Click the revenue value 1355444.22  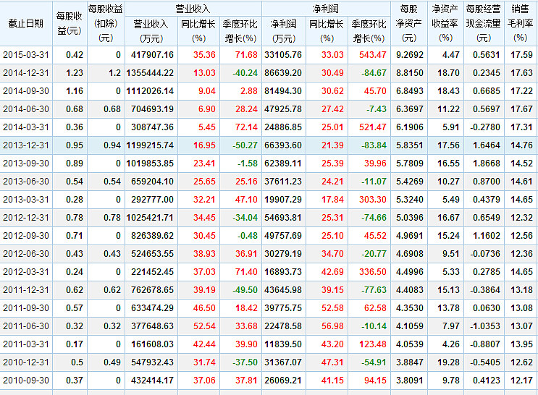149,73
